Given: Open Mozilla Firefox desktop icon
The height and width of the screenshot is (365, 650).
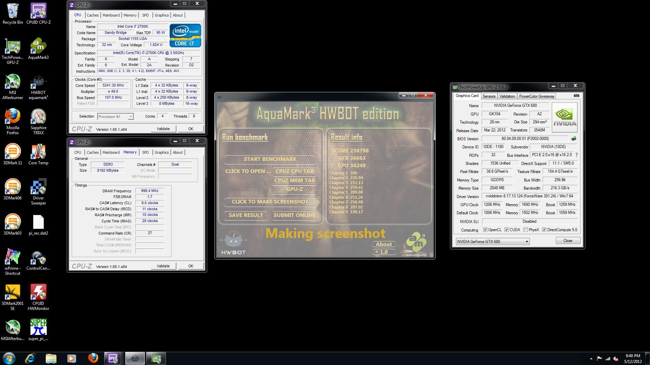Looking at the screenshot, I should coord(13,122).
